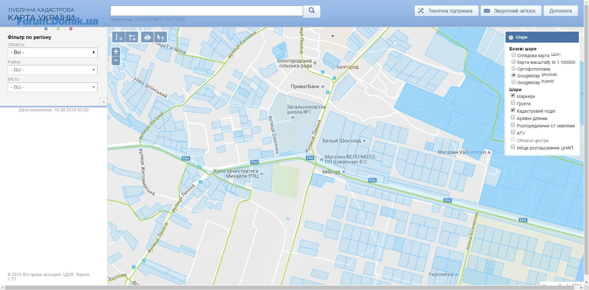589x290 pixels.
Task: Click the Магазин Välkommen shop marker
Action: click(489, 152)
